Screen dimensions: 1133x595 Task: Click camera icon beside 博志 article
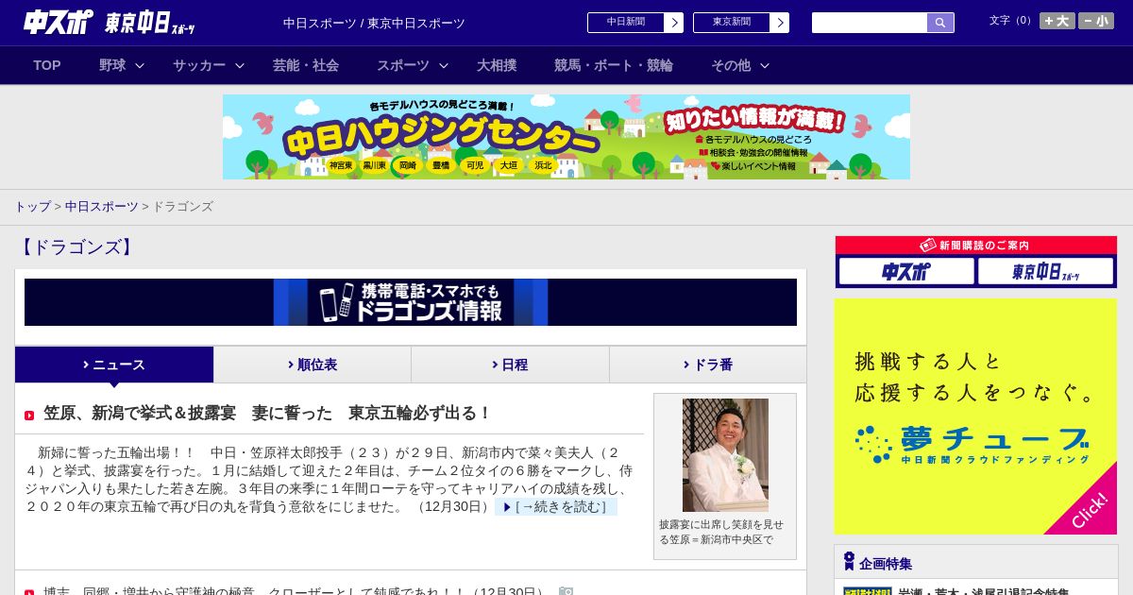tap(566, 591)
